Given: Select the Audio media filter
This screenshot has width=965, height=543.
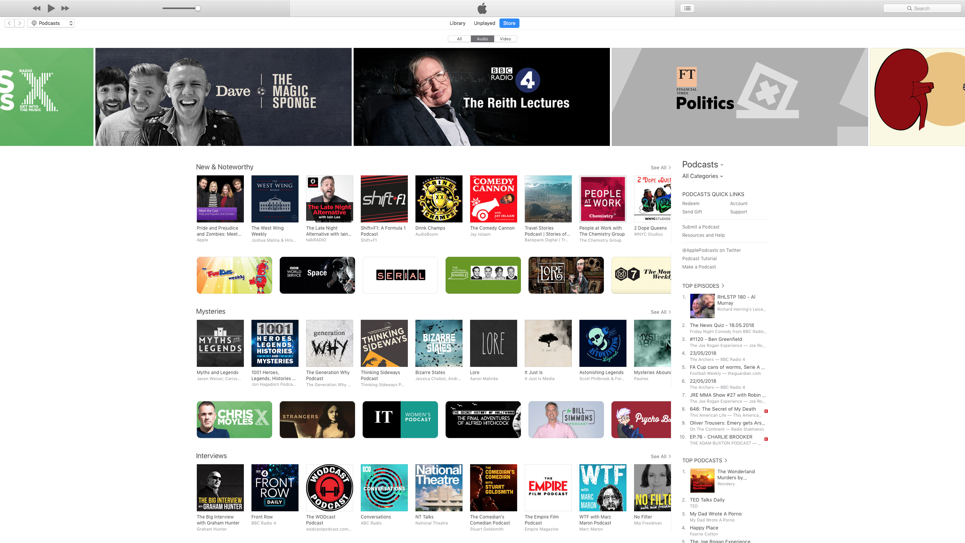Looking at the screenshot, I should click(482, 39).
